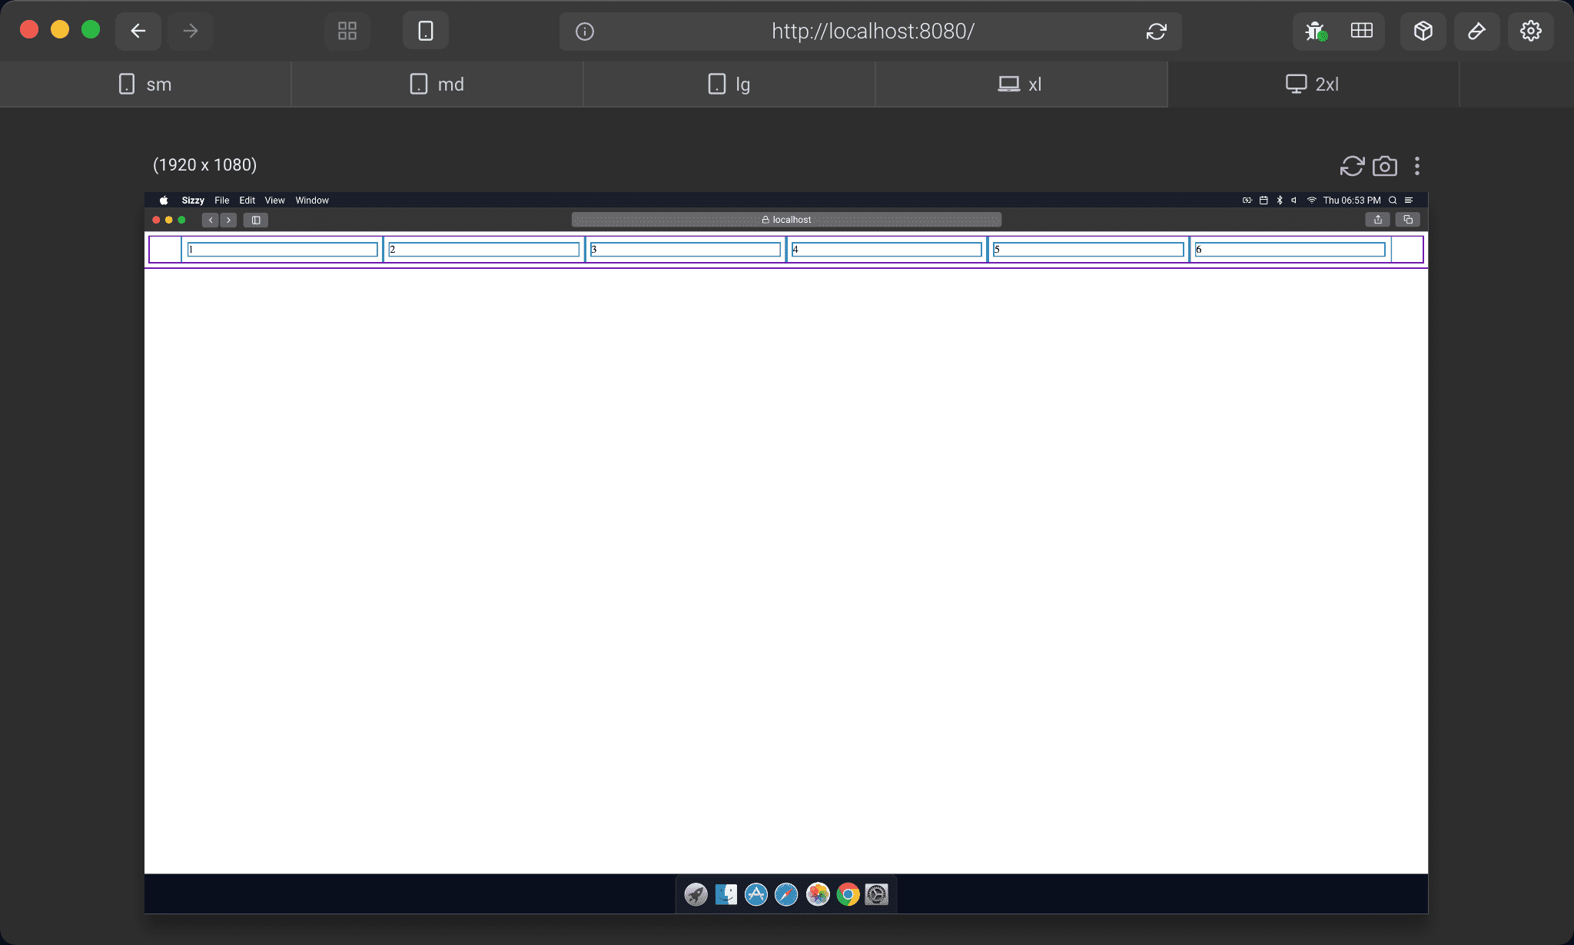This screenshot has height=945, width=1574.
Task: Click the grid cell numbered 3
Action: 685,250
